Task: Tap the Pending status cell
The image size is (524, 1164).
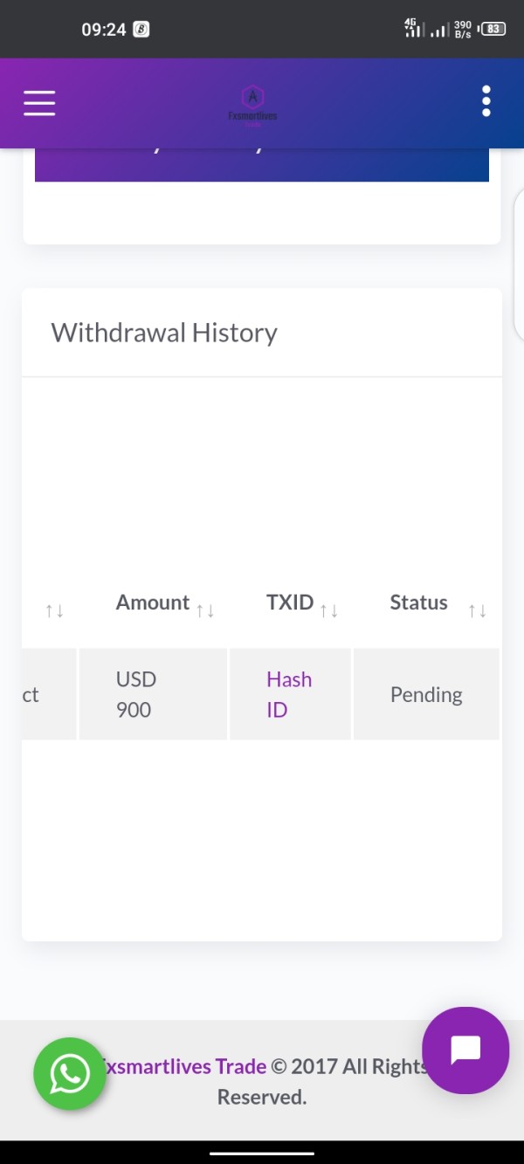Action: coord(426,694)
